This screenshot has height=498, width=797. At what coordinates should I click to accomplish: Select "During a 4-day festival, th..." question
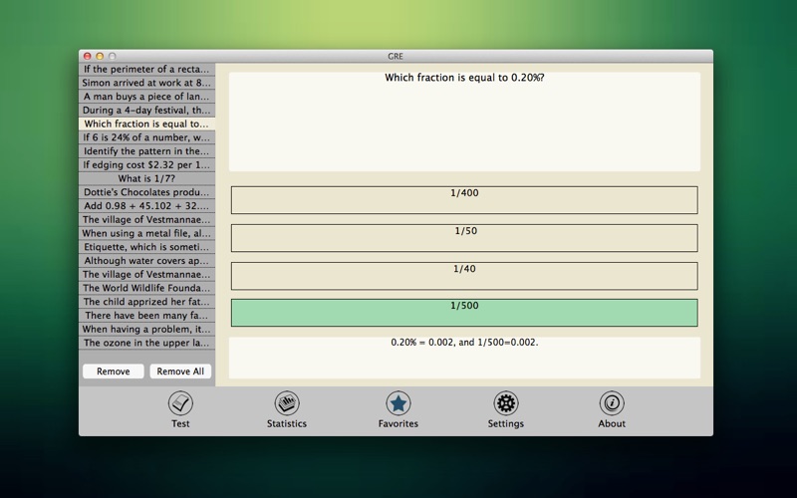pos(146,111)
